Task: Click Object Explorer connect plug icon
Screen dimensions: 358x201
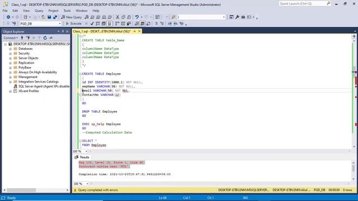Action: click(22, 38)
